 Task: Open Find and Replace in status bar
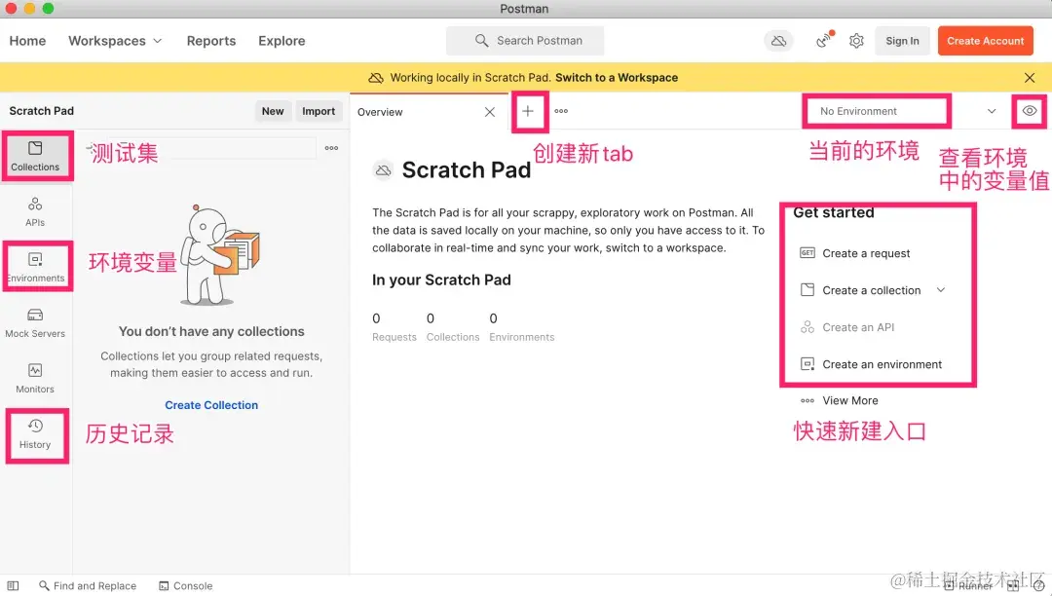[88, 585]
